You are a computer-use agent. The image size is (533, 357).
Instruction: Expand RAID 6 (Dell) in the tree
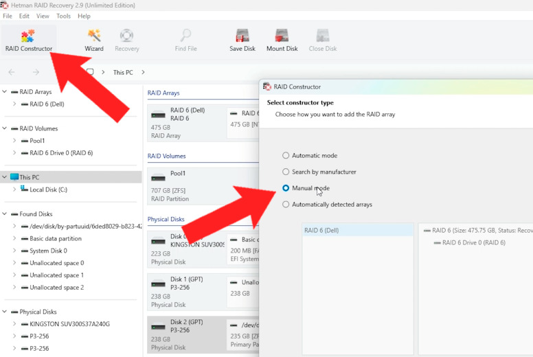click(14, 104)
